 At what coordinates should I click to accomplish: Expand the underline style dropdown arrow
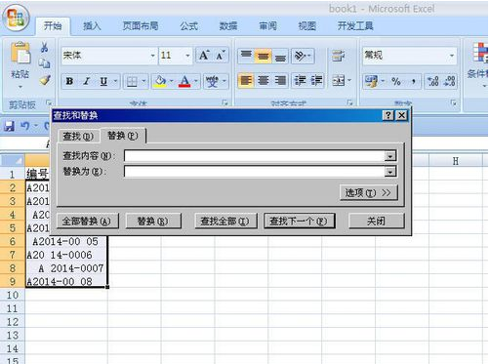point(115,81)
